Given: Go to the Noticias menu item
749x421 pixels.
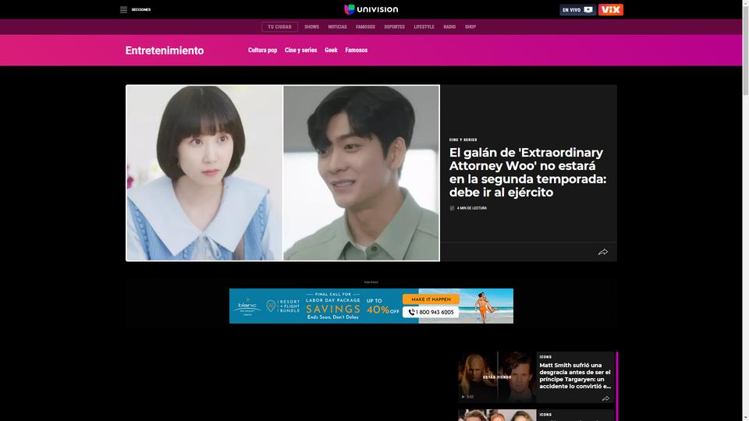Looking at the screenshot, I should (x=337, y=27).
